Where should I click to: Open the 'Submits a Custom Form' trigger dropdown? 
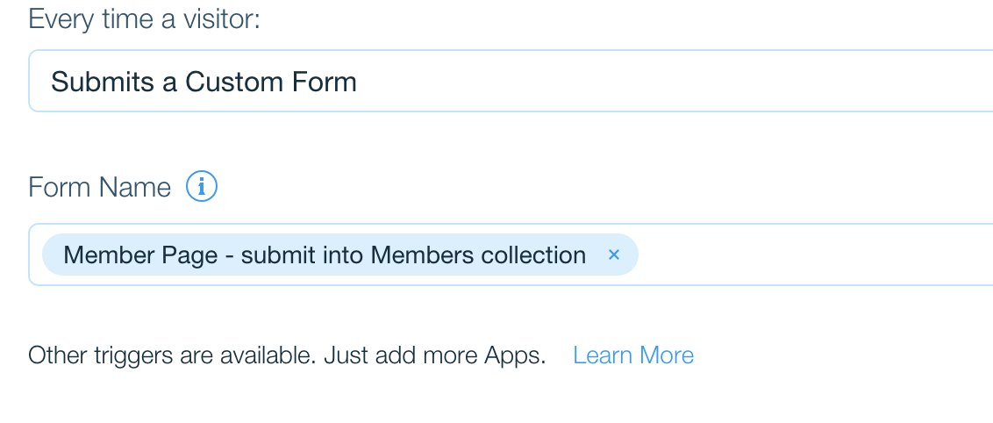509,82
